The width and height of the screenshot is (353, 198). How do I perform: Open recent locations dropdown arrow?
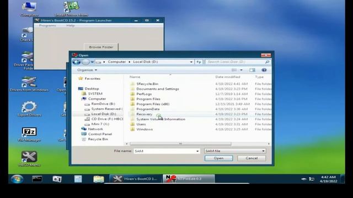[x=92, y=62]
